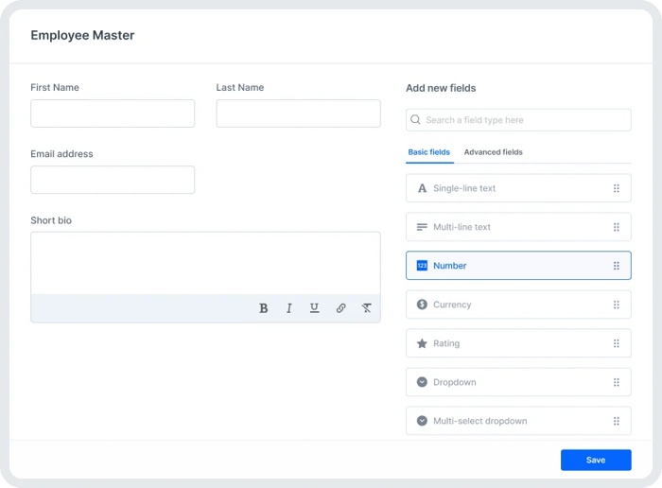Screen dimensions: 662x488
Task: Click the Currency dollar icon
Action: [422, 305]
